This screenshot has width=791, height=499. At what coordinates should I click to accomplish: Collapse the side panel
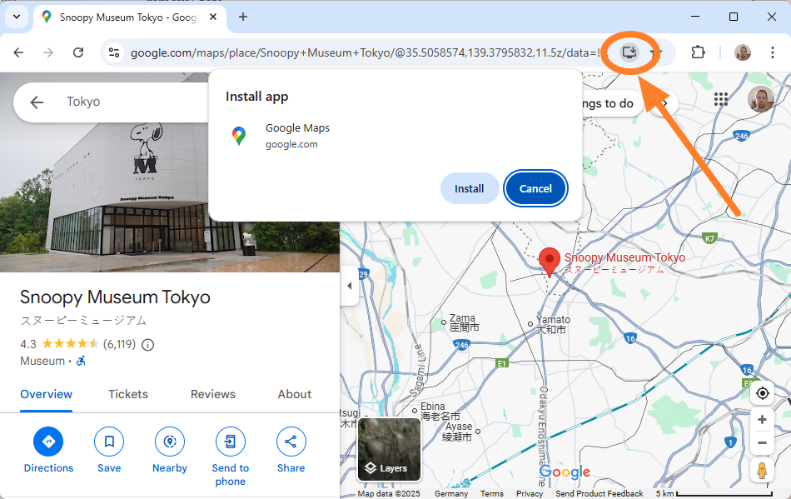[350, 286]
